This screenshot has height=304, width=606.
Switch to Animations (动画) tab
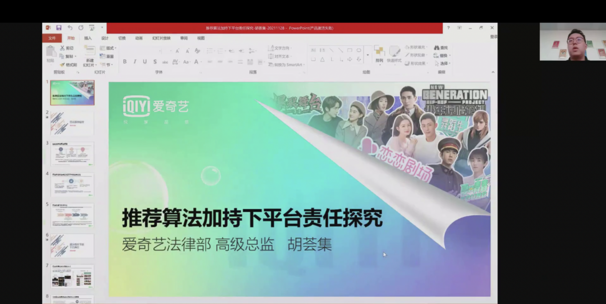[139, 38]
